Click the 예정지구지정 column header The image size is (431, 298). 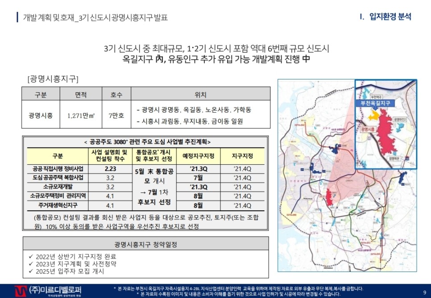[x=198, y=156]
